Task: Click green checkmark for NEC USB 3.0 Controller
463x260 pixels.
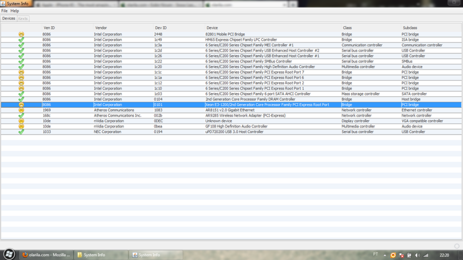Action: [21, 132]
